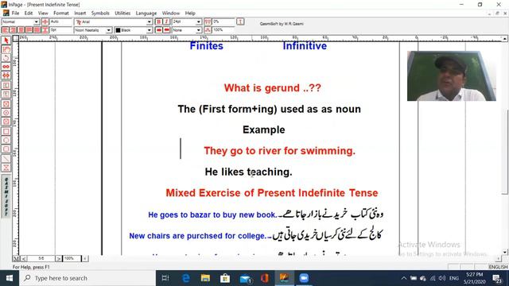Click the text 'He likes teaching.'
The width and height of the screenshot is (509, 286).
tap(248, 172)
